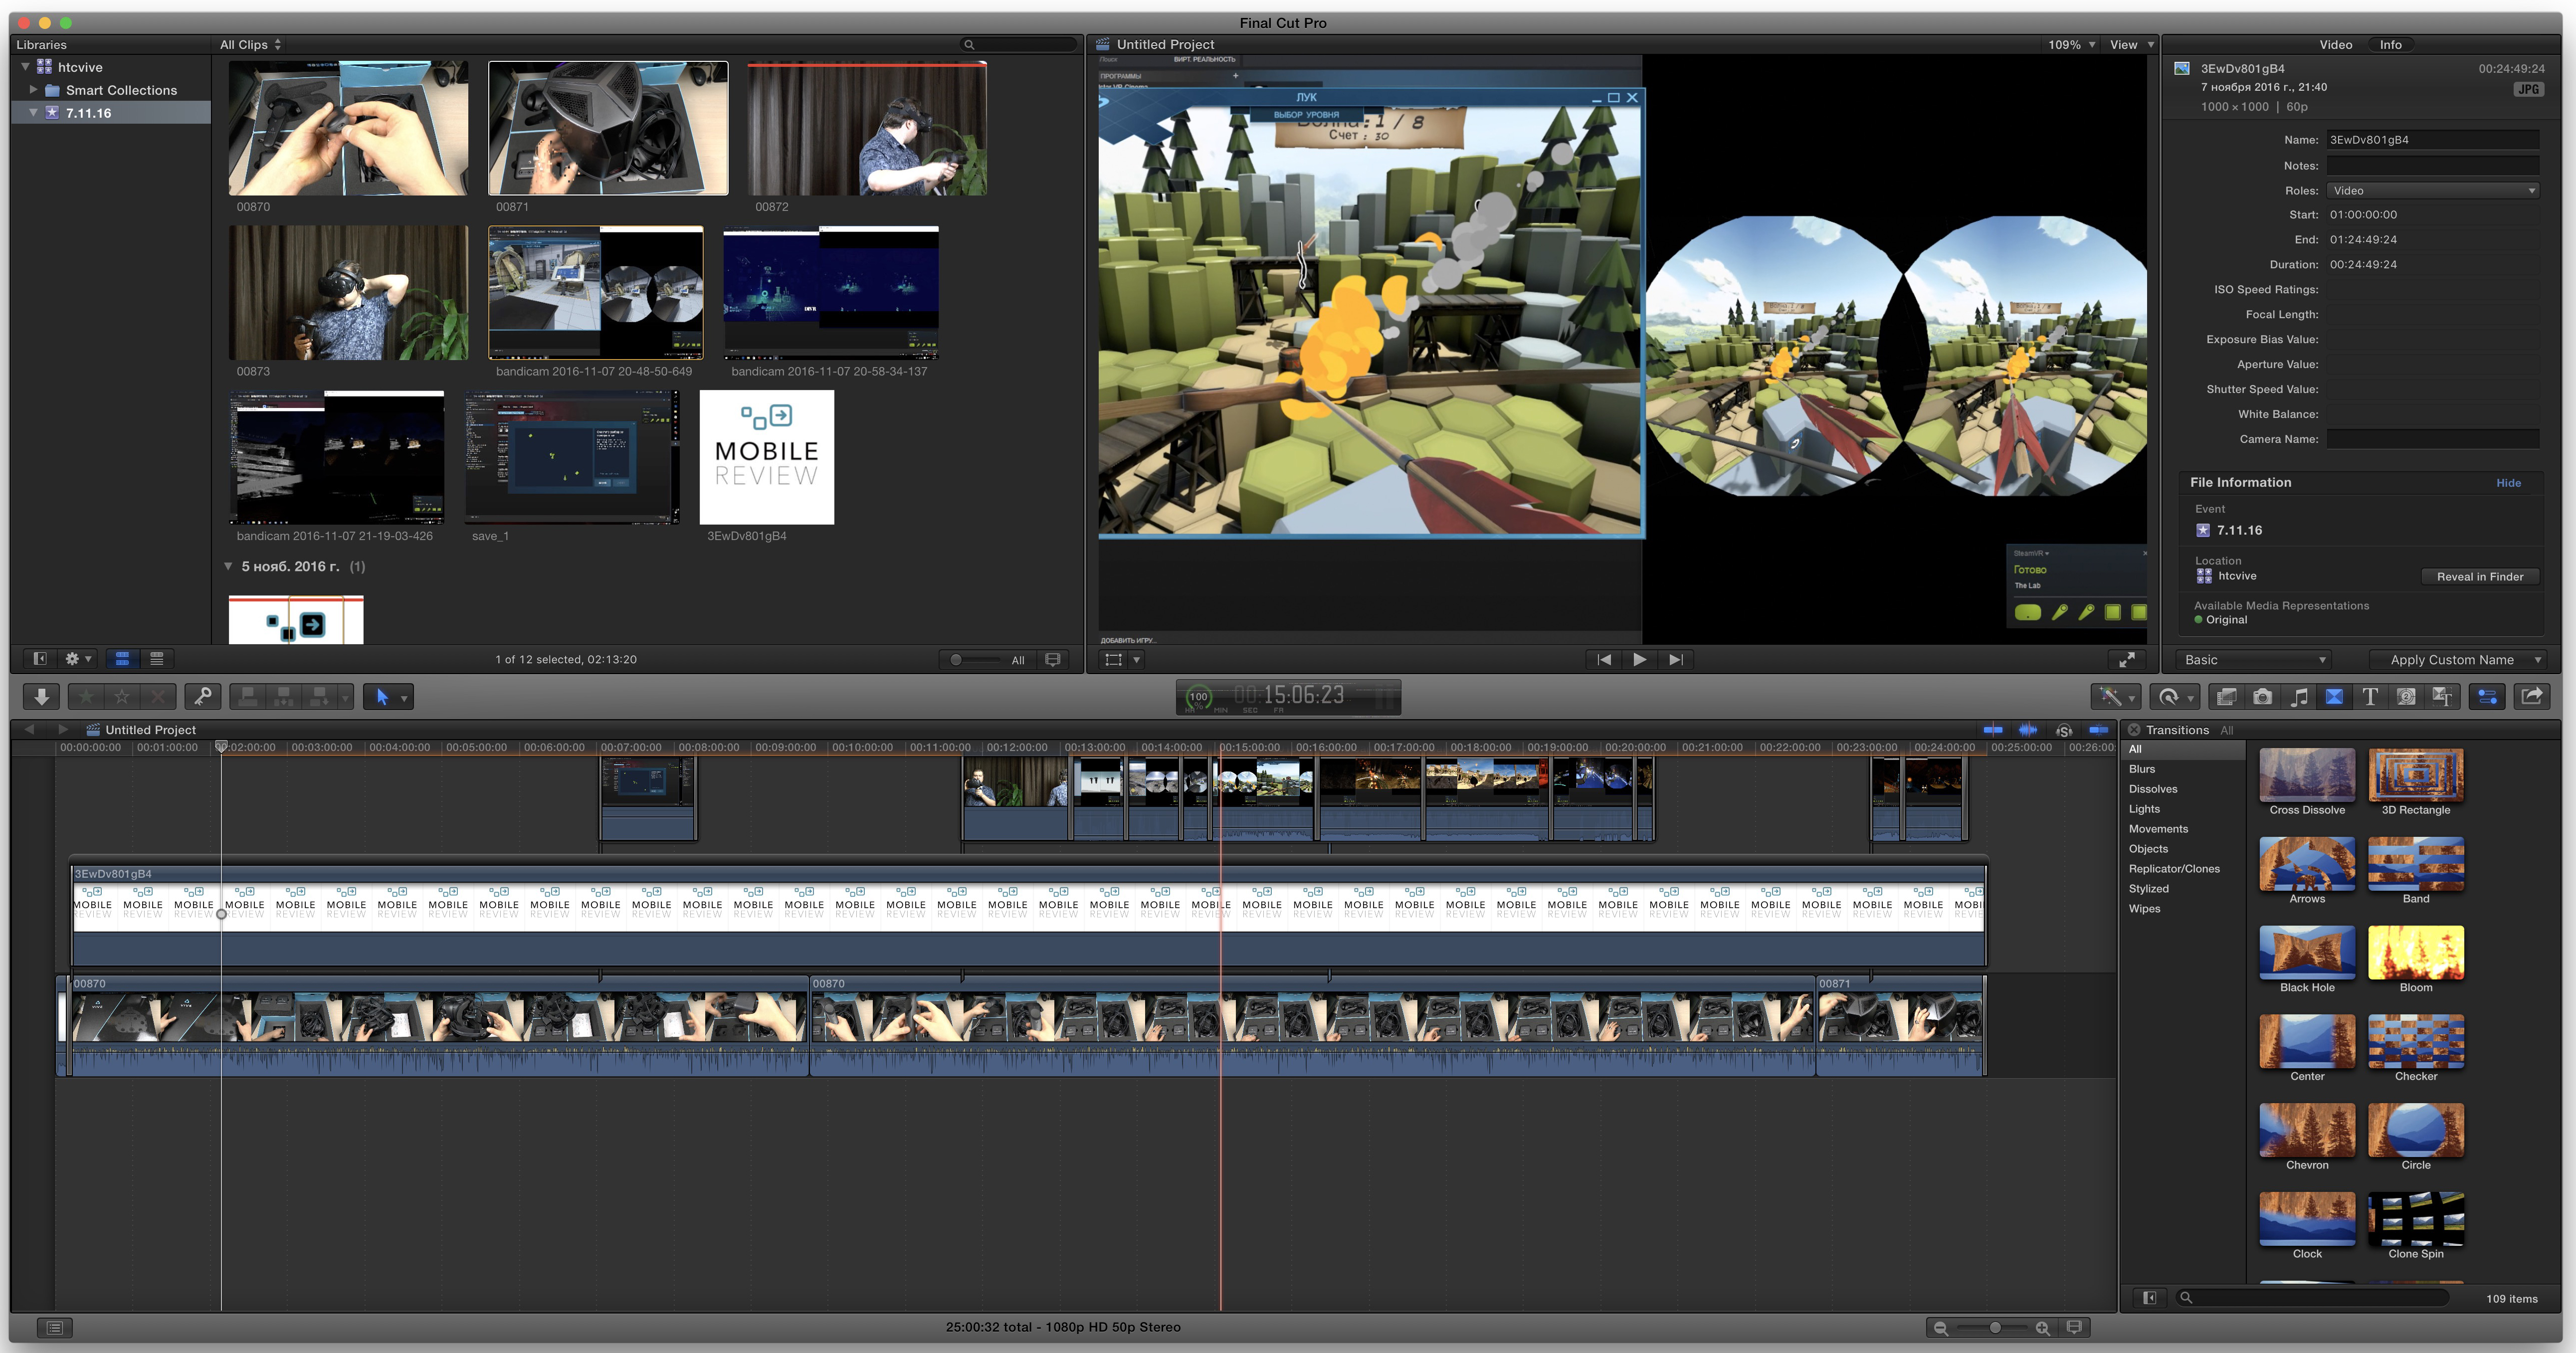Click the Share export icon
This screenshot has width=2576, height=1353.
point(2532,696)
